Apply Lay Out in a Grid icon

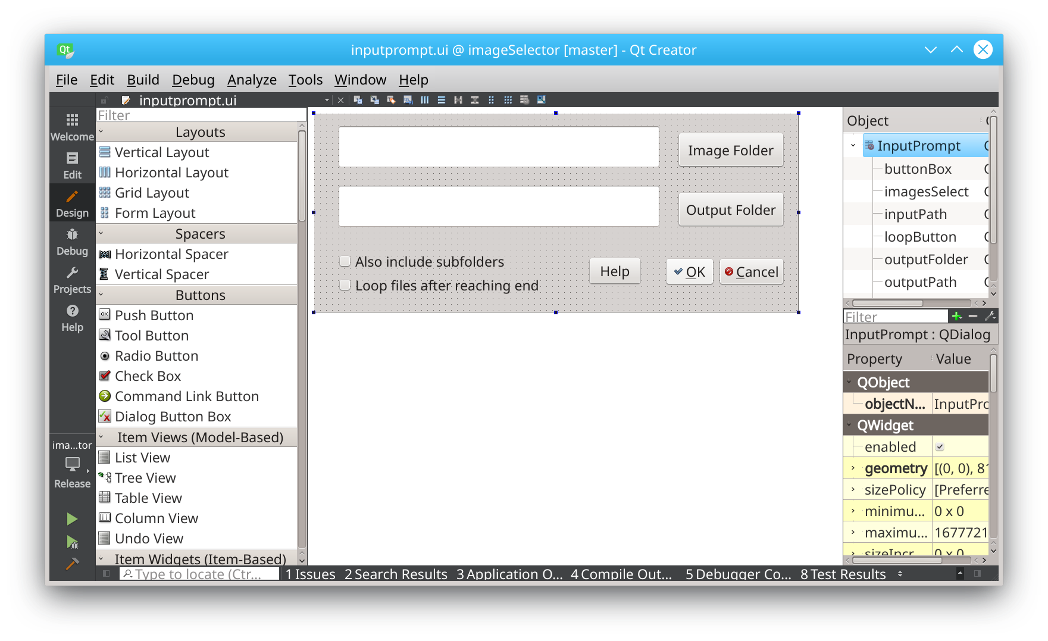[508, 100]
